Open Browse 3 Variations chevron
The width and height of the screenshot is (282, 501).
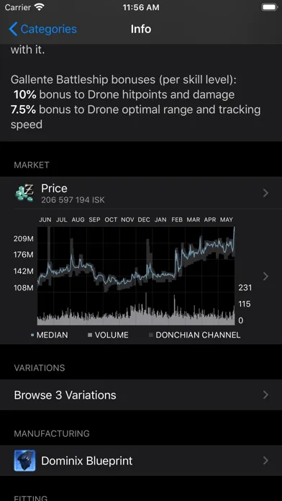[265, 395]
